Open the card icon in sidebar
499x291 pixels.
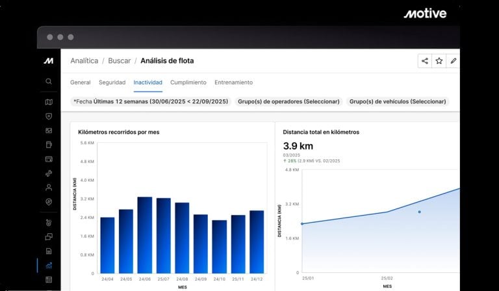[x=49, y=158]
